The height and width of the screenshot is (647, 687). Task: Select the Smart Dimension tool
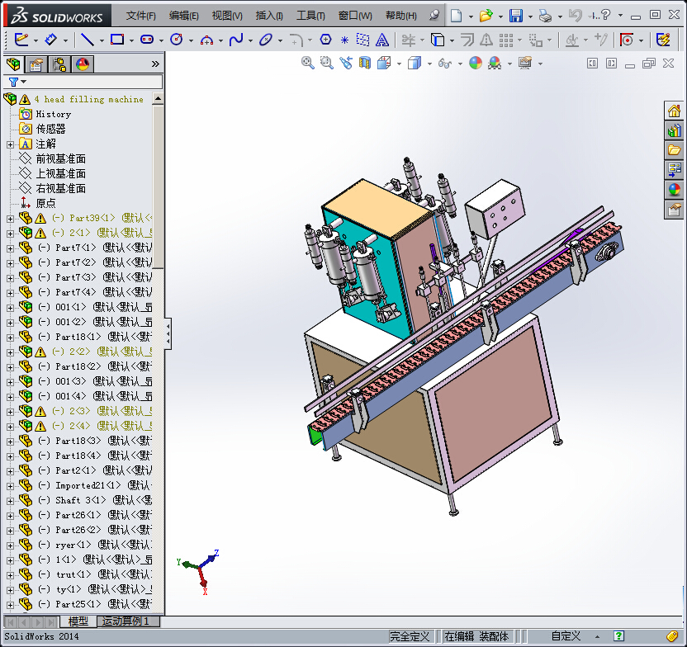click(50, 40)
